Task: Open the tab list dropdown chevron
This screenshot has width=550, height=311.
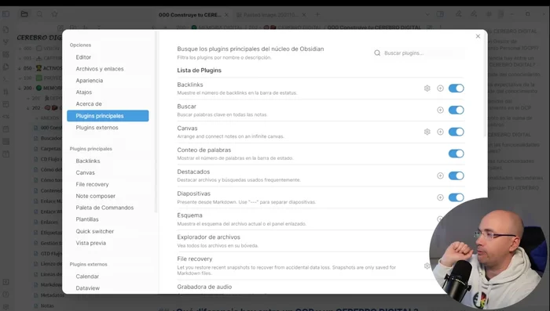Action: tap(427, 14)
